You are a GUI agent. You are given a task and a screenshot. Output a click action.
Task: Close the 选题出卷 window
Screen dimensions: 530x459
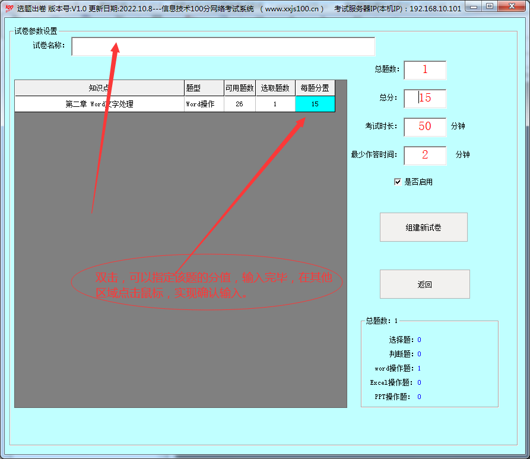tap(512, 7)
